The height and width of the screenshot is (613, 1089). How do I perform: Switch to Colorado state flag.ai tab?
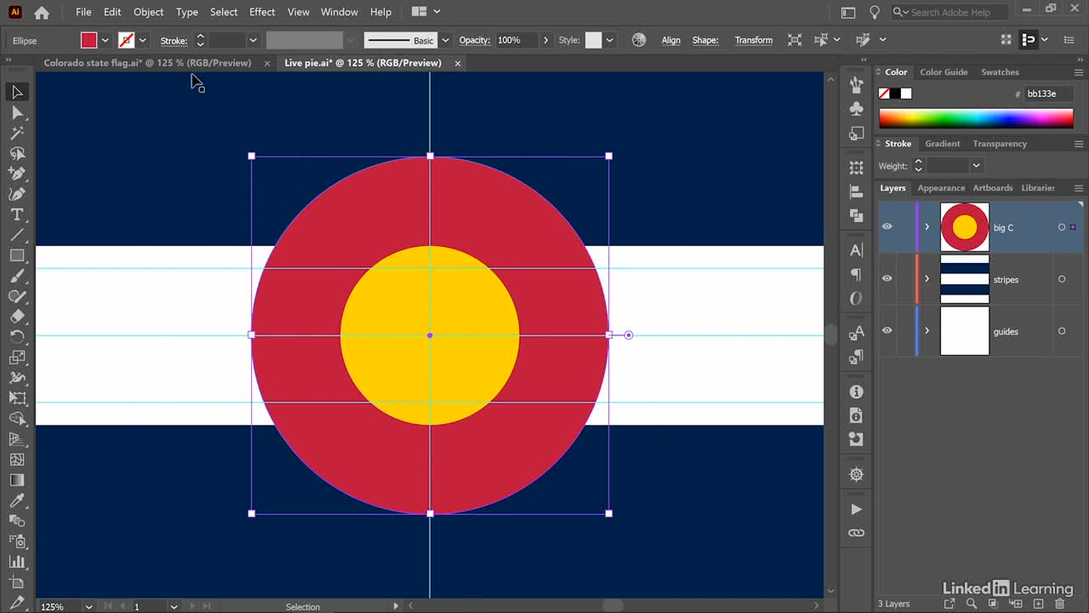[x=147, y=63]
